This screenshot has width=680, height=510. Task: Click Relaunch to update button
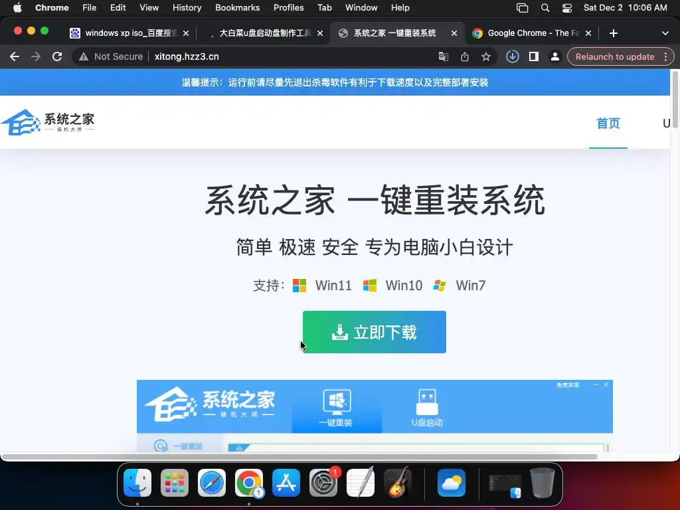point(614,57)
